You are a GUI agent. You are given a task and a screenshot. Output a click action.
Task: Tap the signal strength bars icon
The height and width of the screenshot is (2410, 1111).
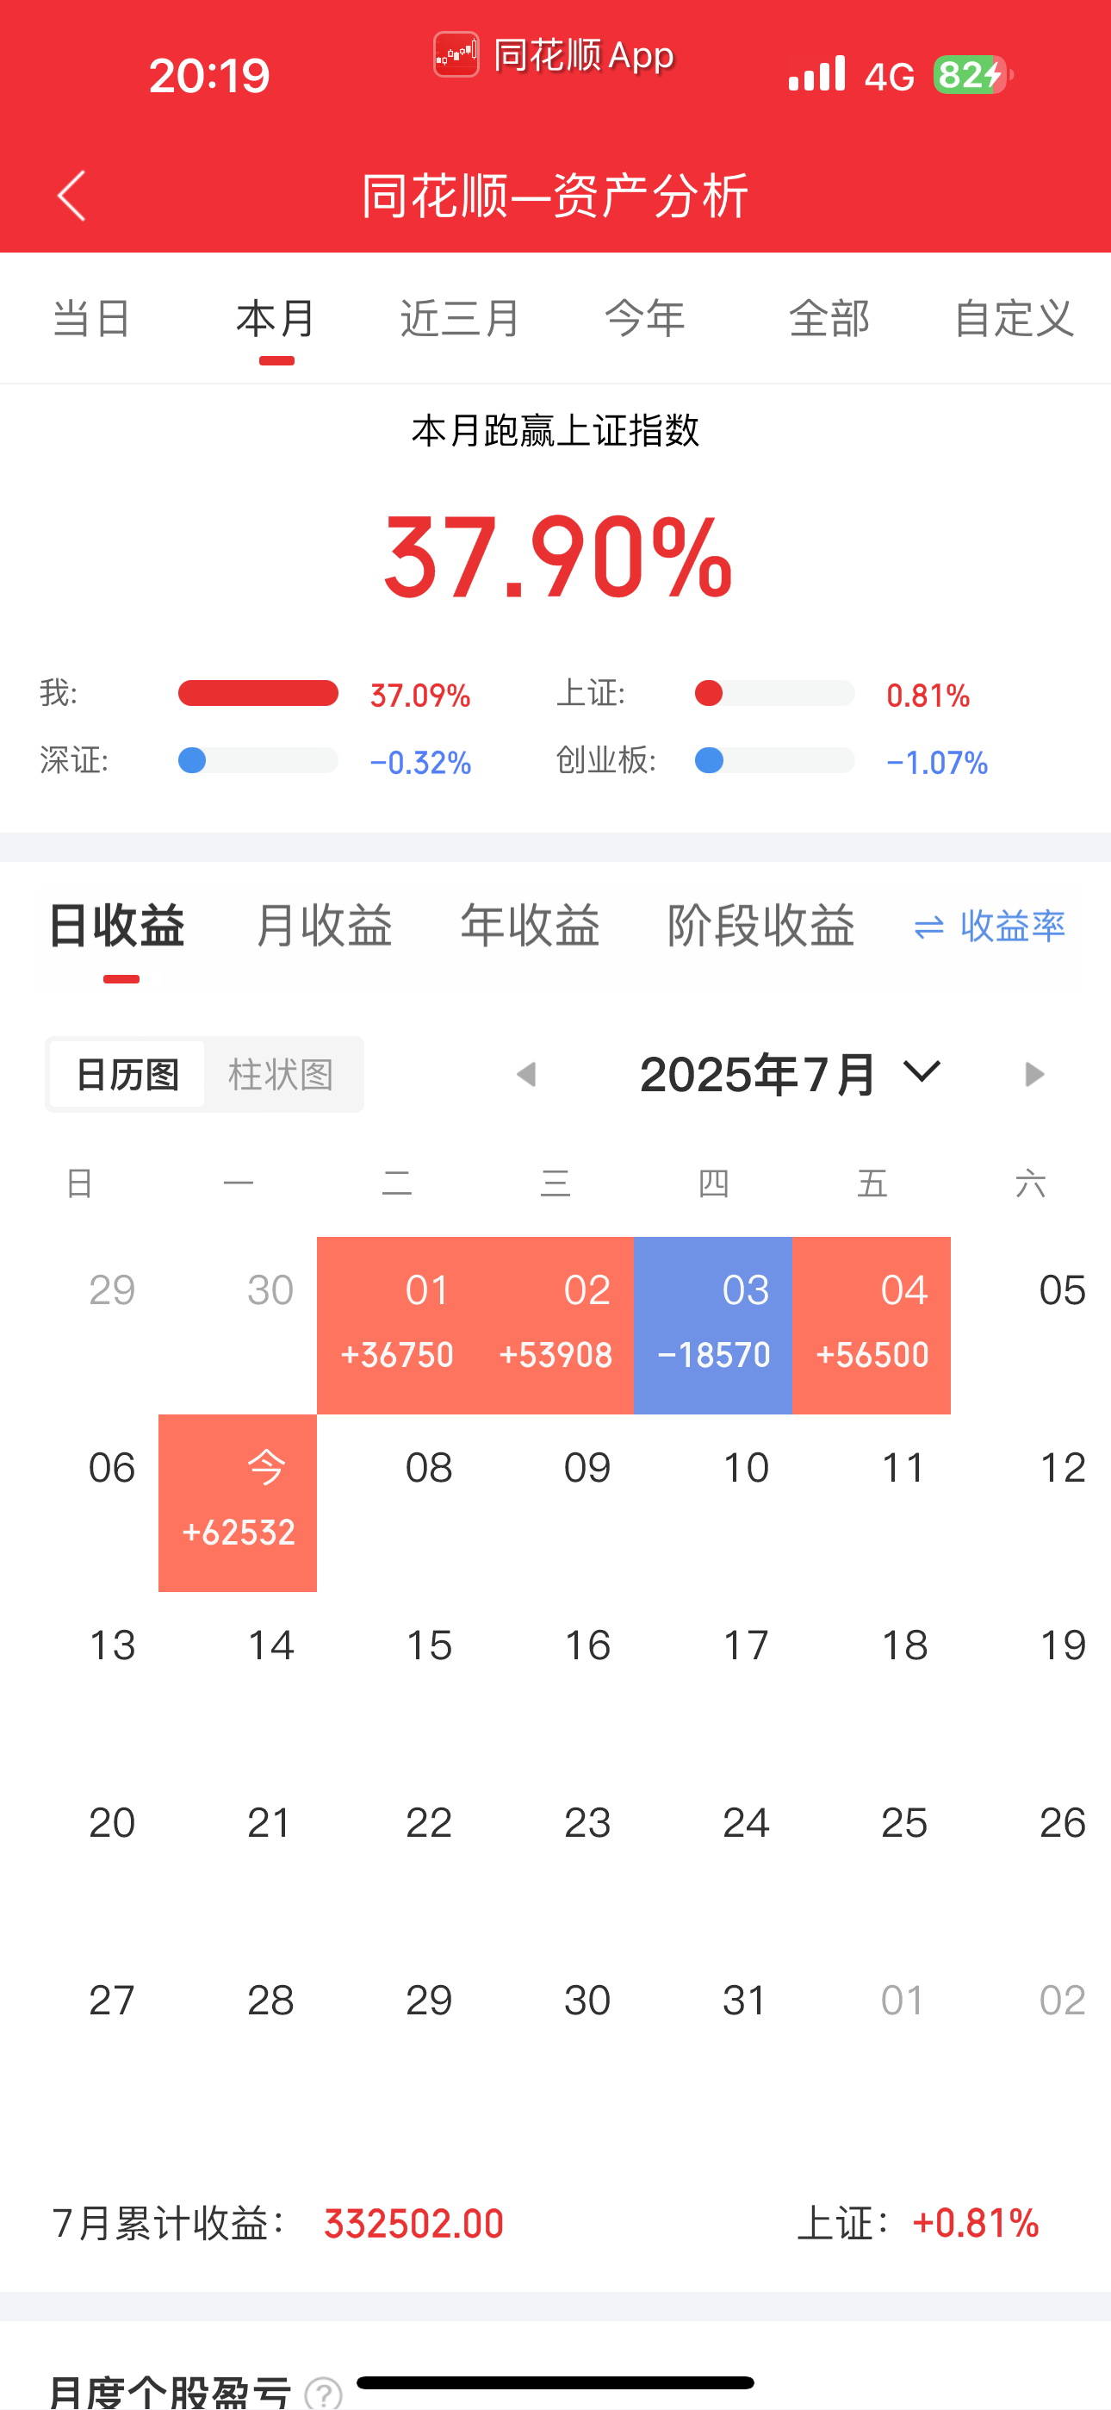pos(817,73)
